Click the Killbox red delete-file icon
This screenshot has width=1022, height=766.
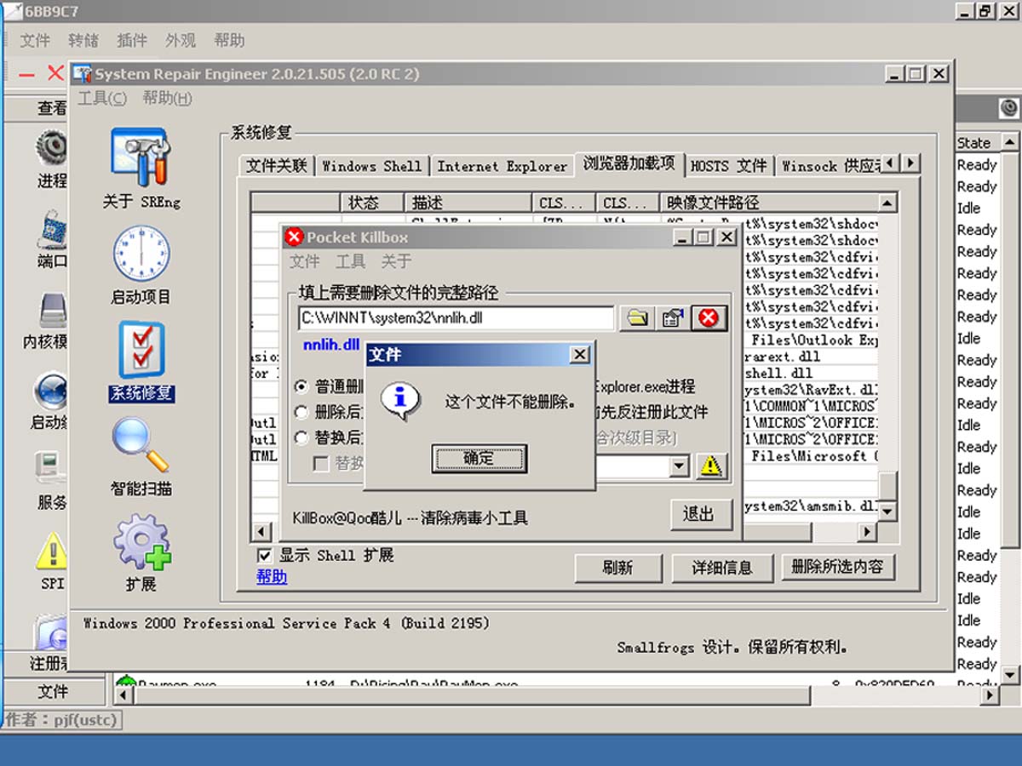(x=709, y=318)
